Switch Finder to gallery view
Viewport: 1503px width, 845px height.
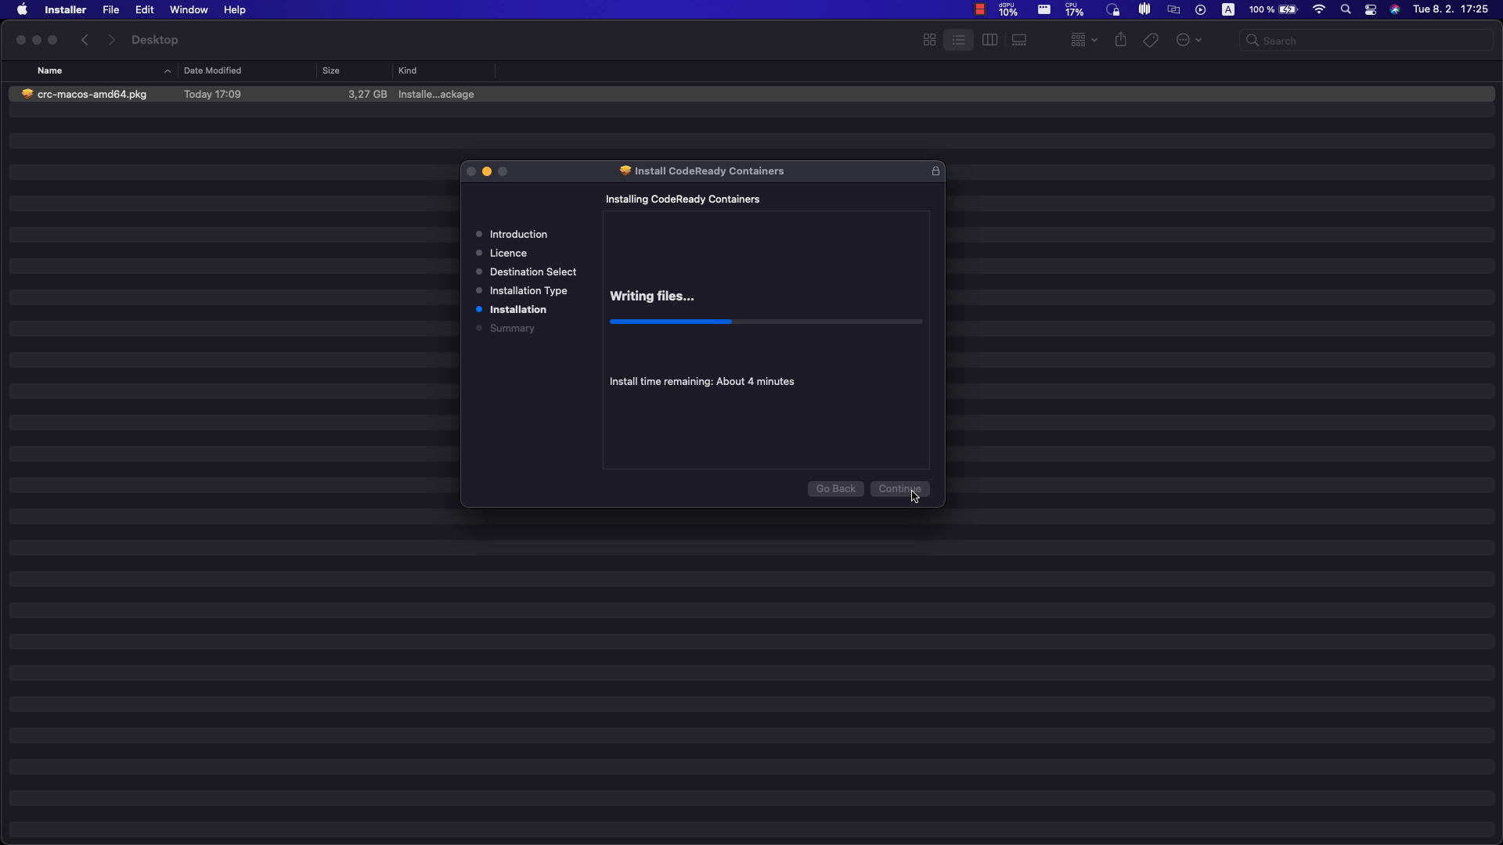tap(1019, 39)
